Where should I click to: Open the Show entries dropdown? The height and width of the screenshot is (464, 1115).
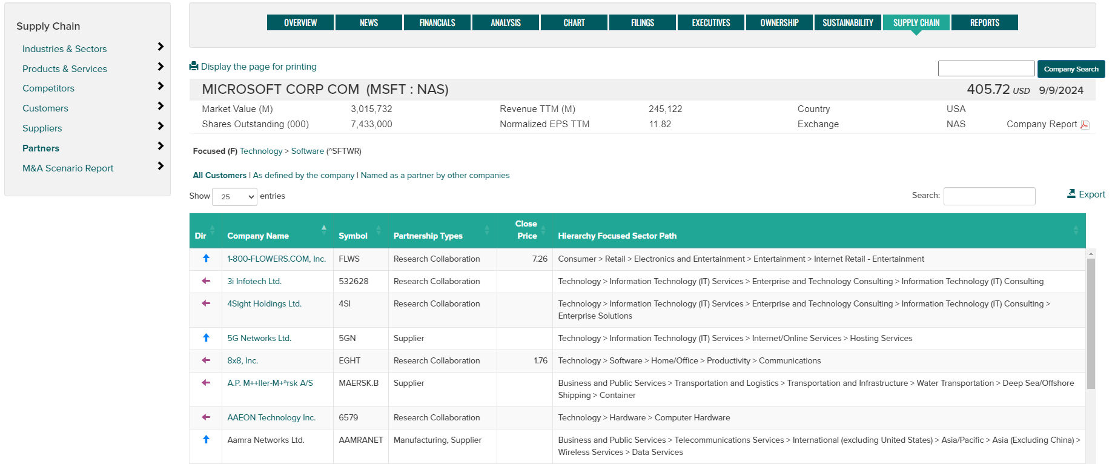click(234, 196)
